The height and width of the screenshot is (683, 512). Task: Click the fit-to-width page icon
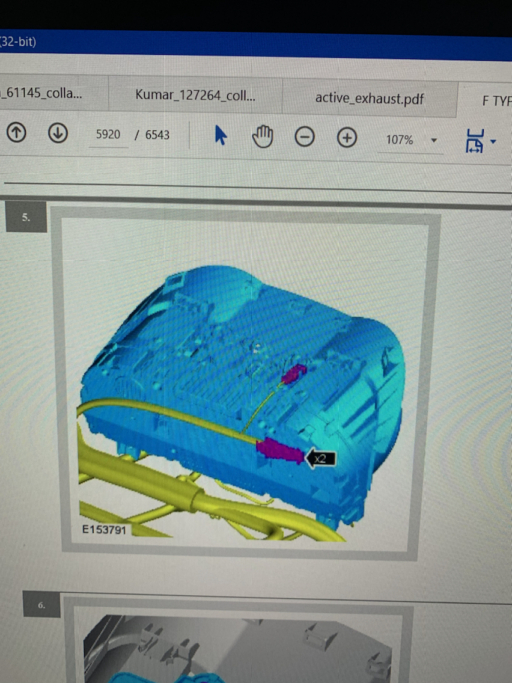click(x=475, y=141)
